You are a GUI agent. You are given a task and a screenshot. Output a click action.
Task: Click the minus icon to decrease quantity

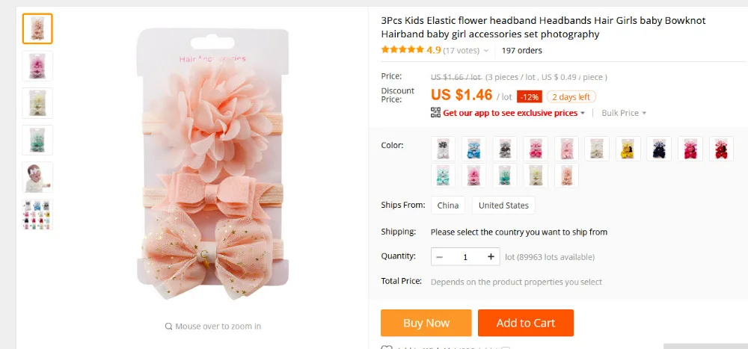(440, 256)
